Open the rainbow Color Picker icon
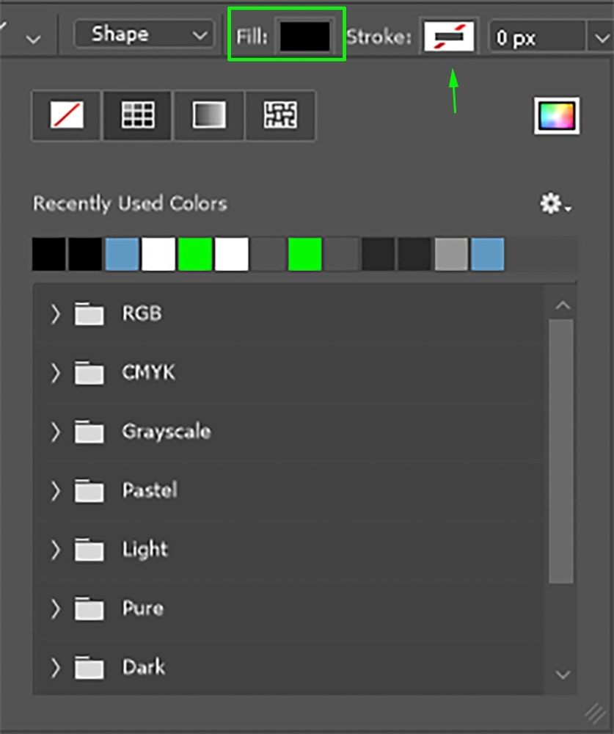Screen dimensions: 614x734 pyautogui.click(x=557, y=116)
